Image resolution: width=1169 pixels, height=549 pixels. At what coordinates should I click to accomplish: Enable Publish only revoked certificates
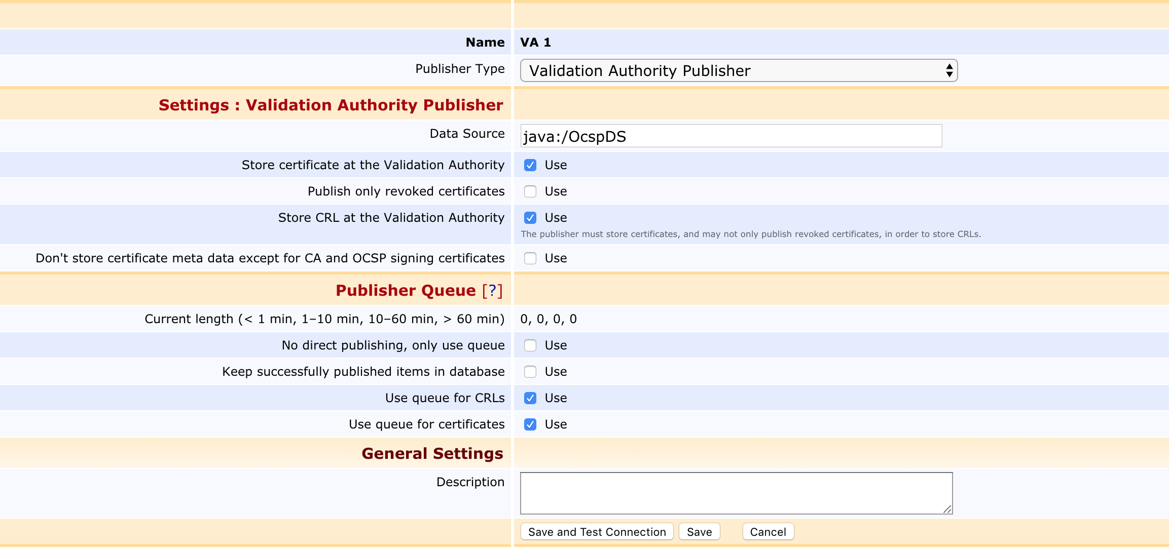[530, 191]
